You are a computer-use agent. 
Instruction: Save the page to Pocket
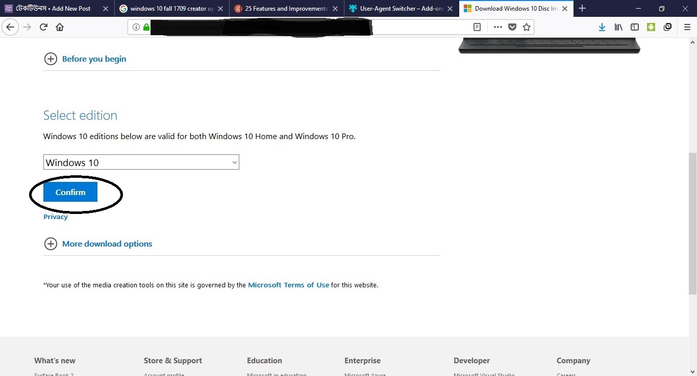coord(512,28)
